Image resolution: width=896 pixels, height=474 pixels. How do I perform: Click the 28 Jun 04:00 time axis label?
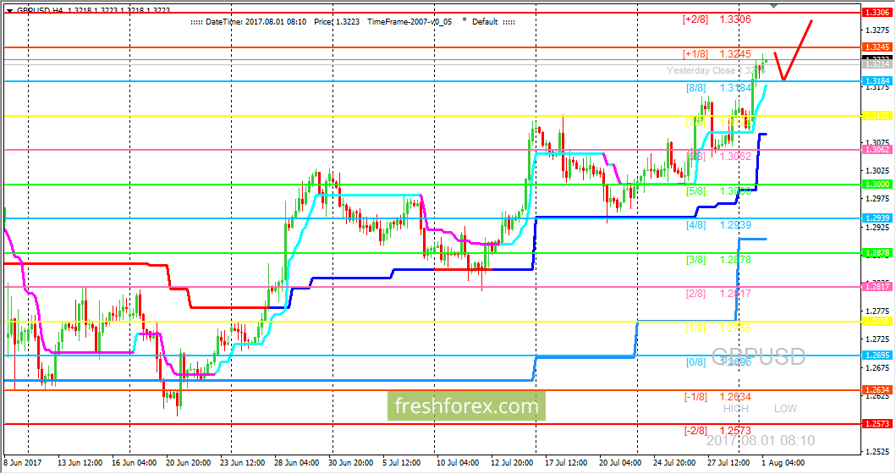coord(297,462)
